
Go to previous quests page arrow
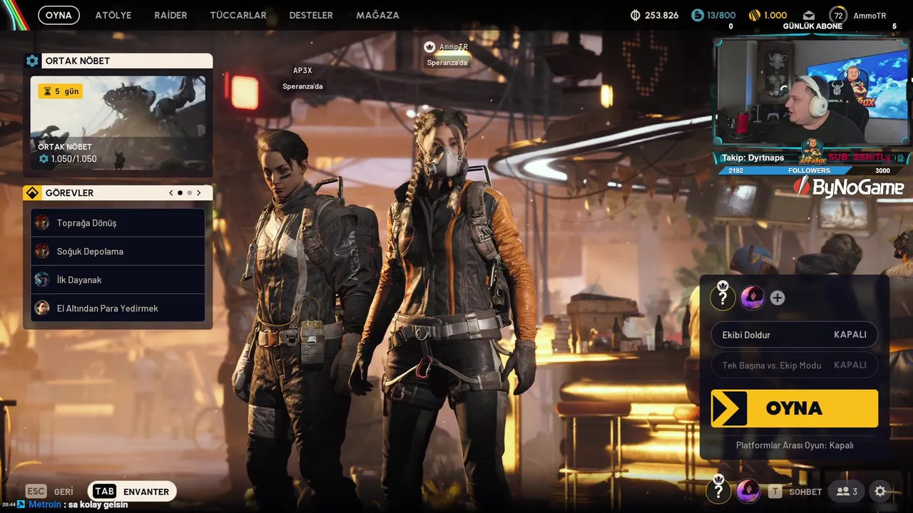pos(171,193)
